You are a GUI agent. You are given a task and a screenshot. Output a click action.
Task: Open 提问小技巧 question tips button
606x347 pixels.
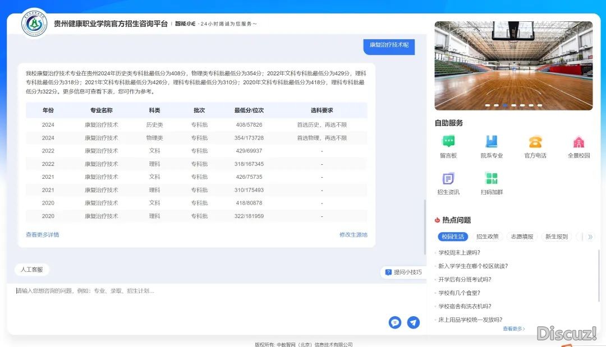(x=403, y=272)
